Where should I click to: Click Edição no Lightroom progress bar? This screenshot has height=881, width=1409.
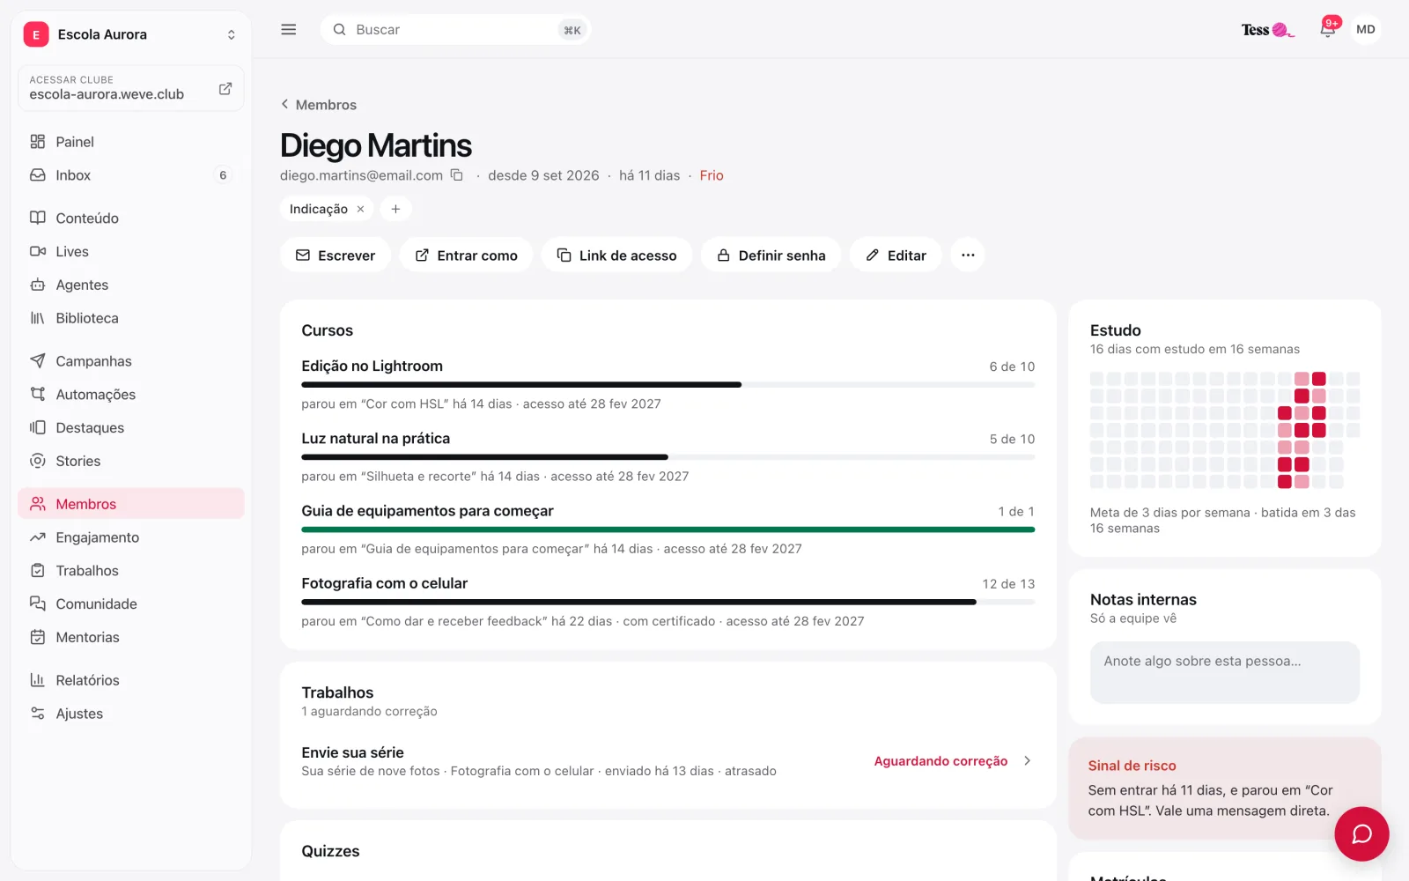tap(668, 385)
